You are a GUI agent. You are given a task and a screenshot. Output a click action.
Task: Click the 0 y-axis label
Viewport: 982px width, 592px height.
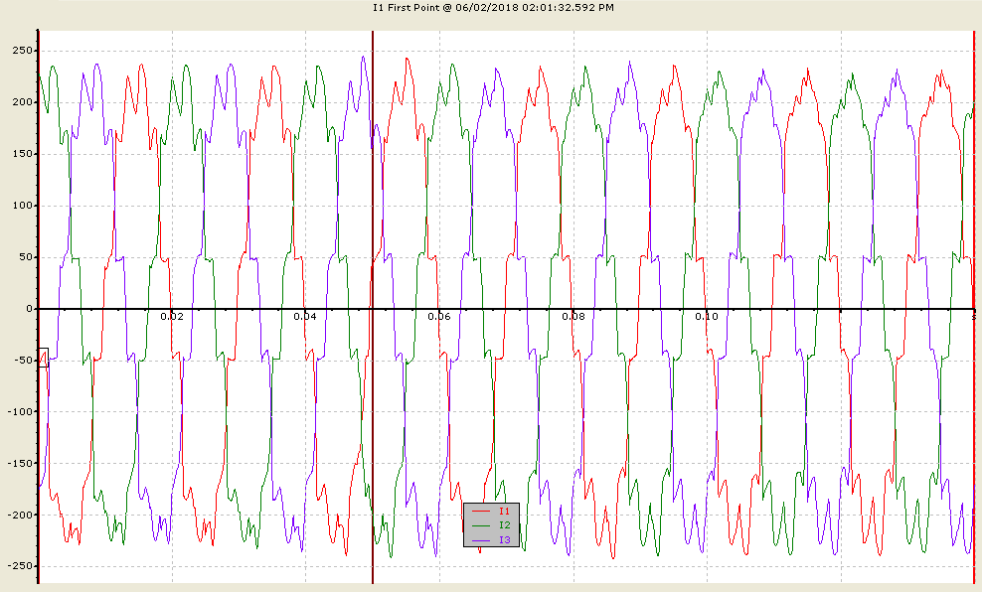pyautogui.click(x=29, y=309)
